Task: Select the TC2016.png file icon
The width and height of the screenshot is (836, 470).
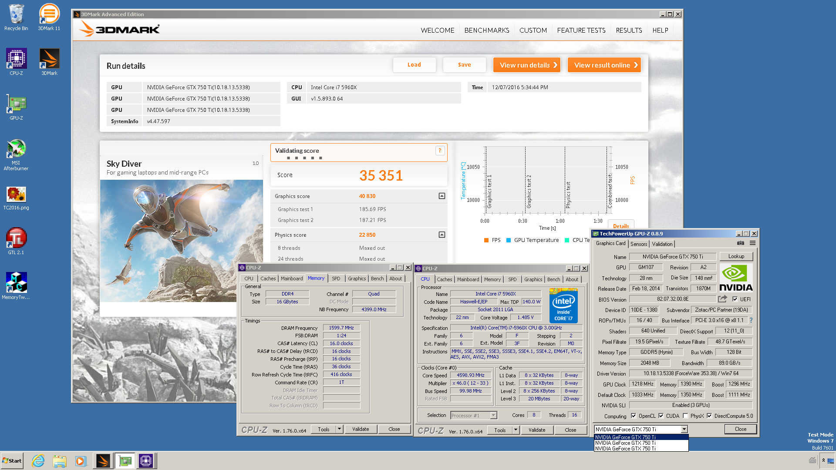Action: 16,198
